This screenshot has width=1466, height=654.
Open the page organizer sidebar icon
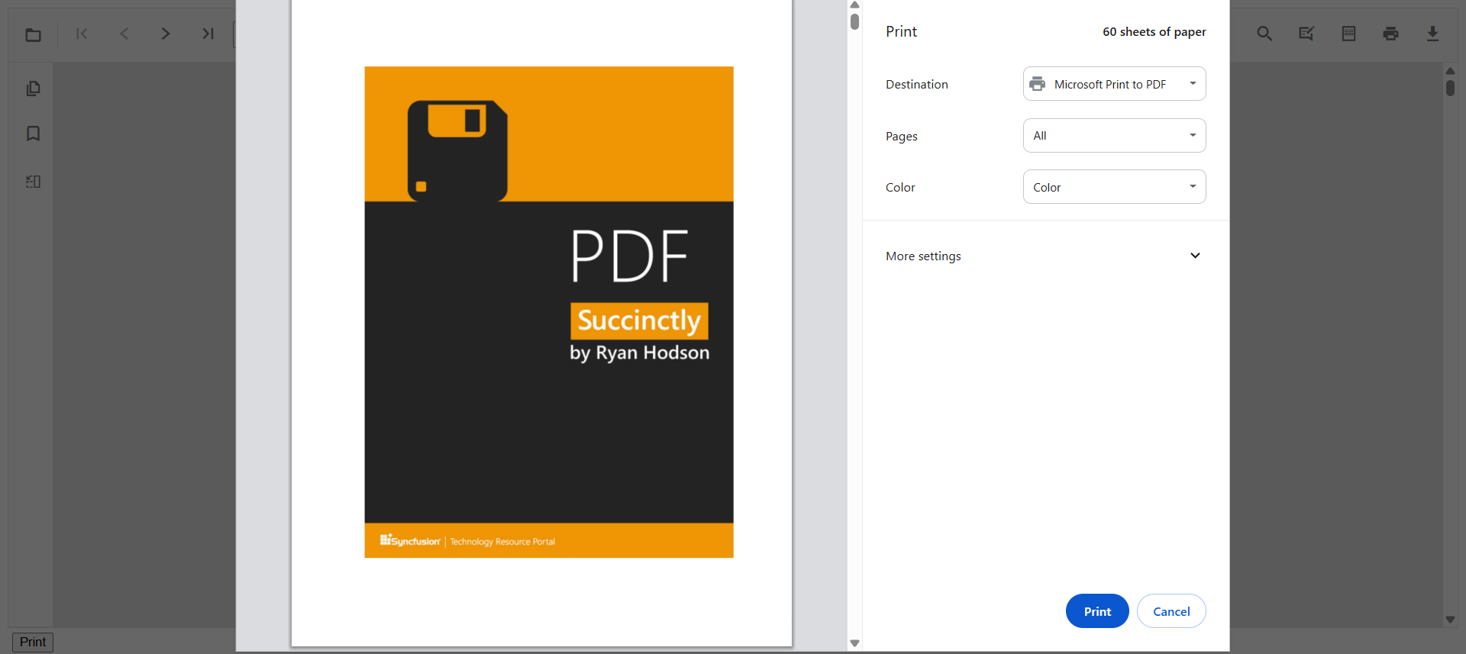tap(33, 182)
